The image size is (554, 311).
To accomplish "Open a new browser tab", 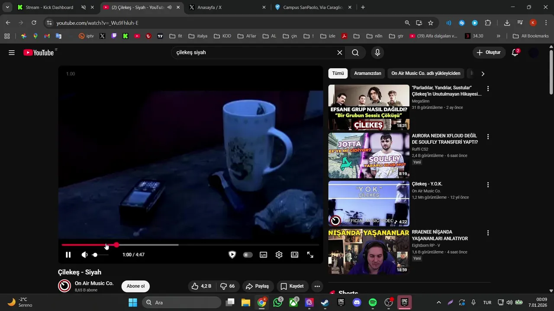I will [363, 7].
